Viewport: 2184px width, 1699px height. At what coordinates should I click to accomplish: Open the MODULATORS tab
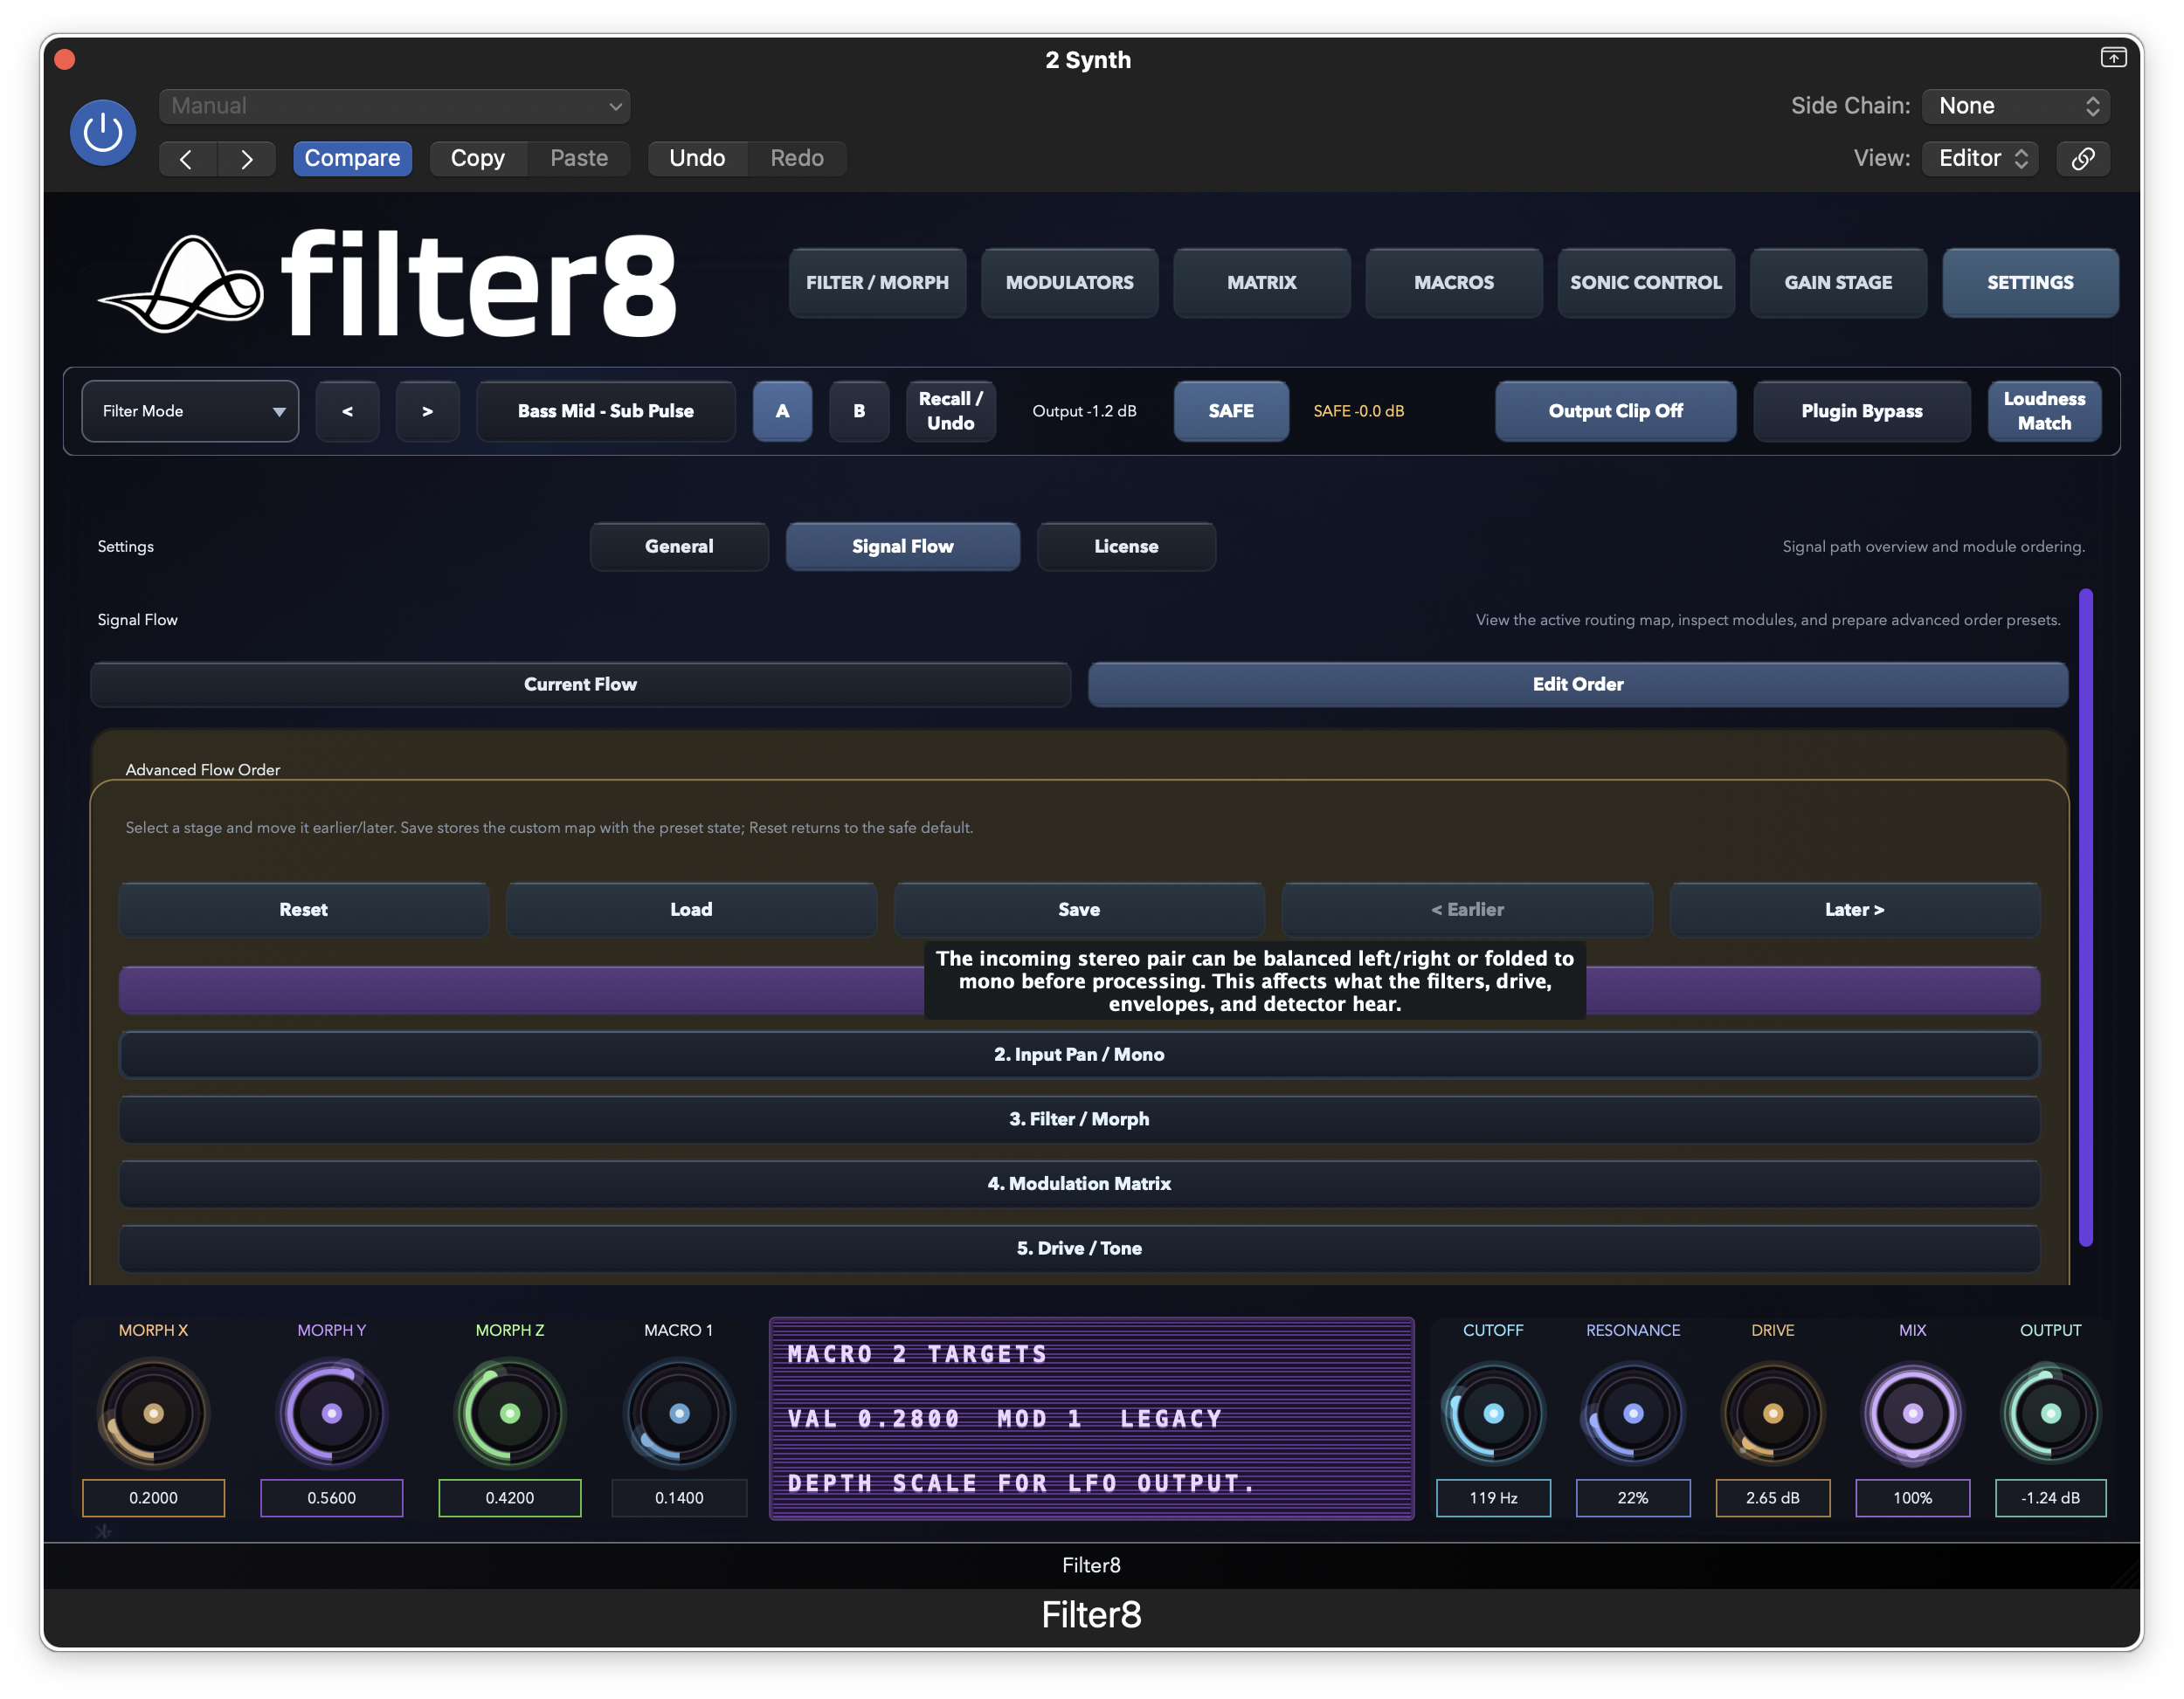tap(1069, 283)
